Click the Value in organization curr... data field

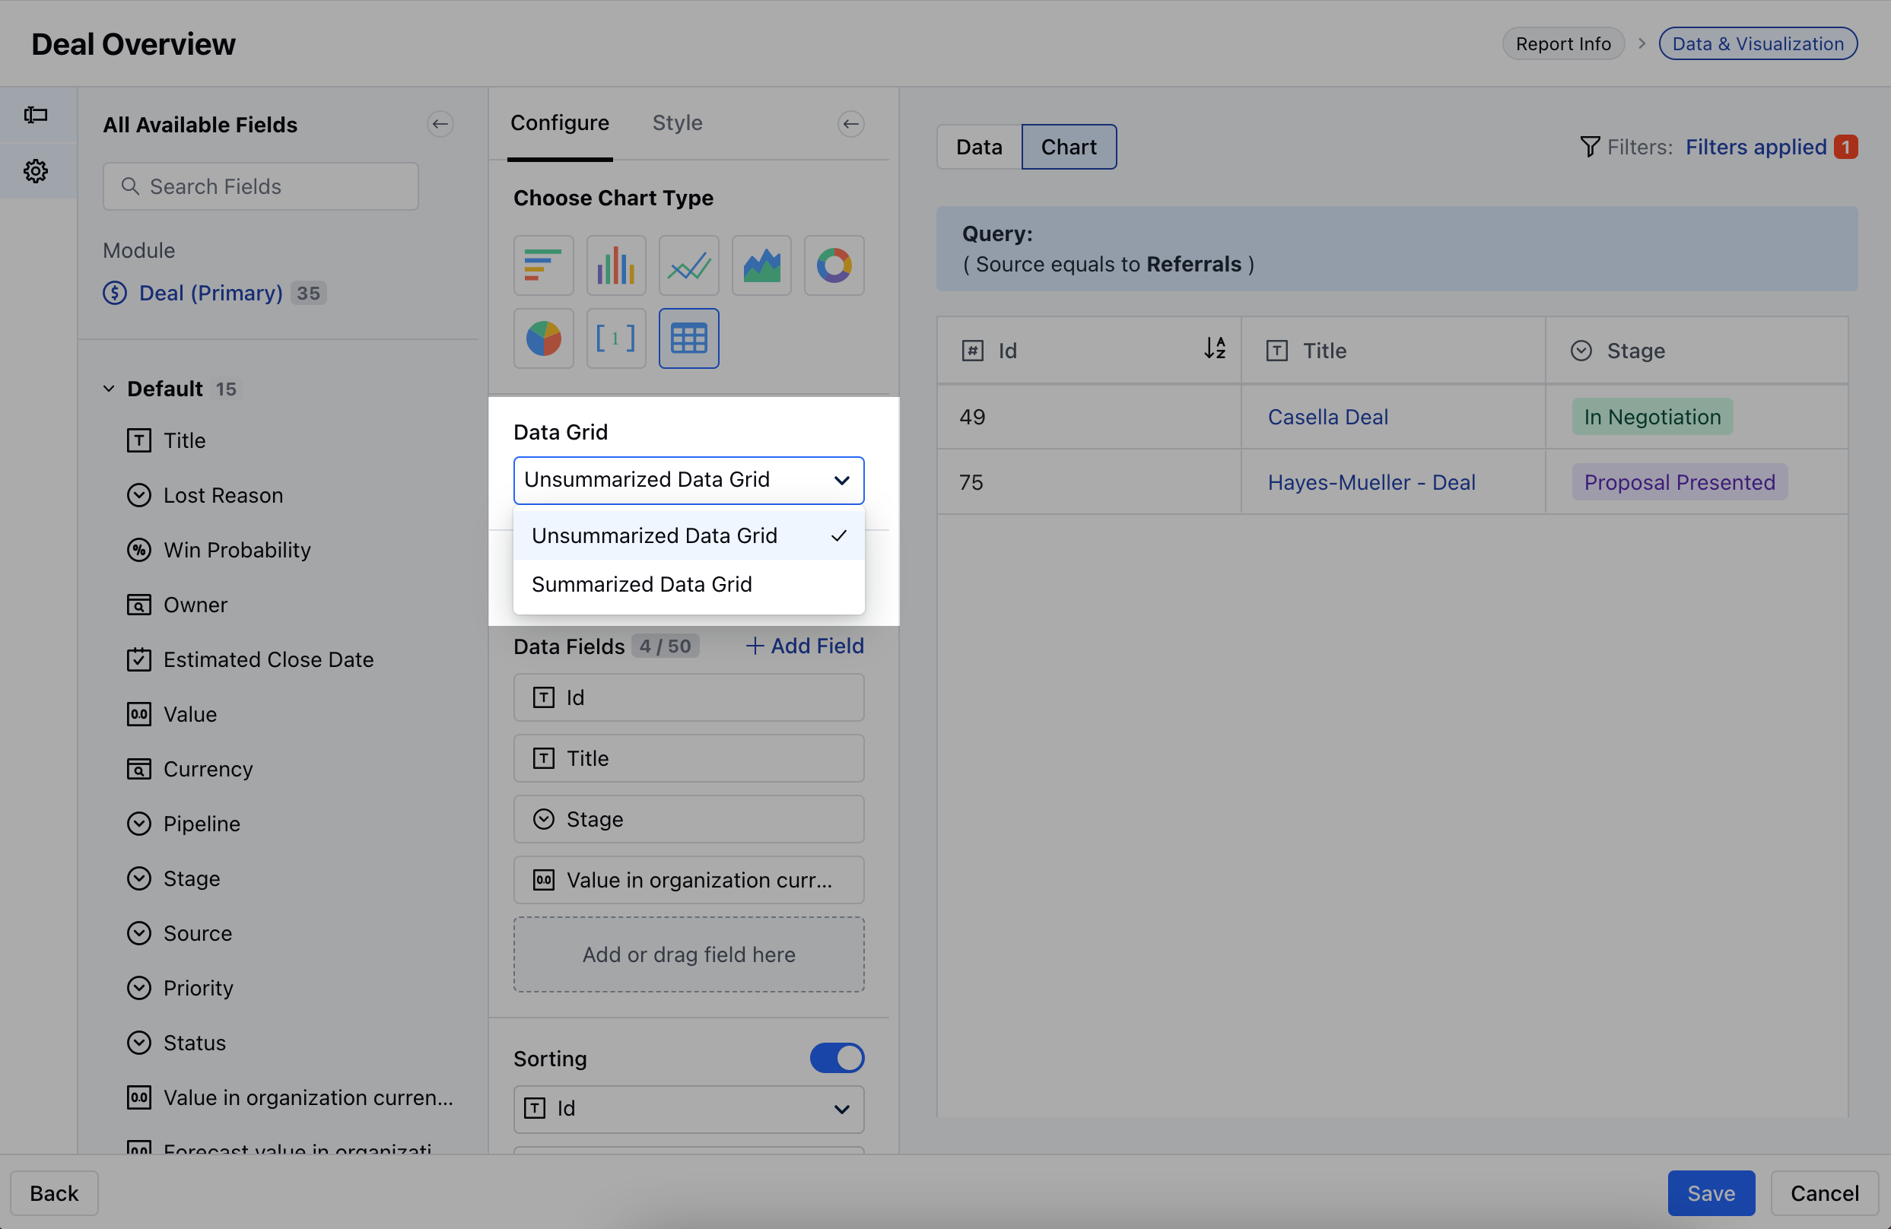689,880
